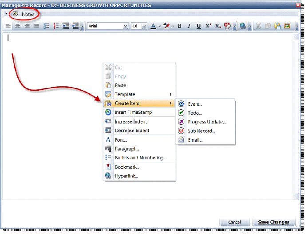
Task: Click toolbar increase indent icon
Action: pos(75,26)
